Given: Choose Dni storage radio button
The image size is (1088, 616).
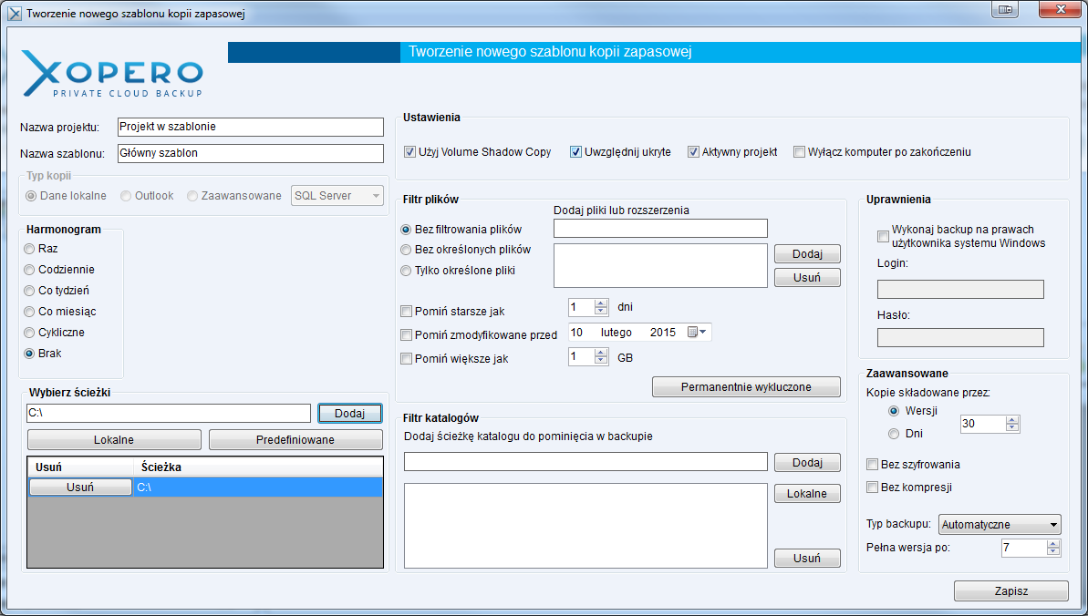Looking at the screenshot, I should [x=894, y=434].
